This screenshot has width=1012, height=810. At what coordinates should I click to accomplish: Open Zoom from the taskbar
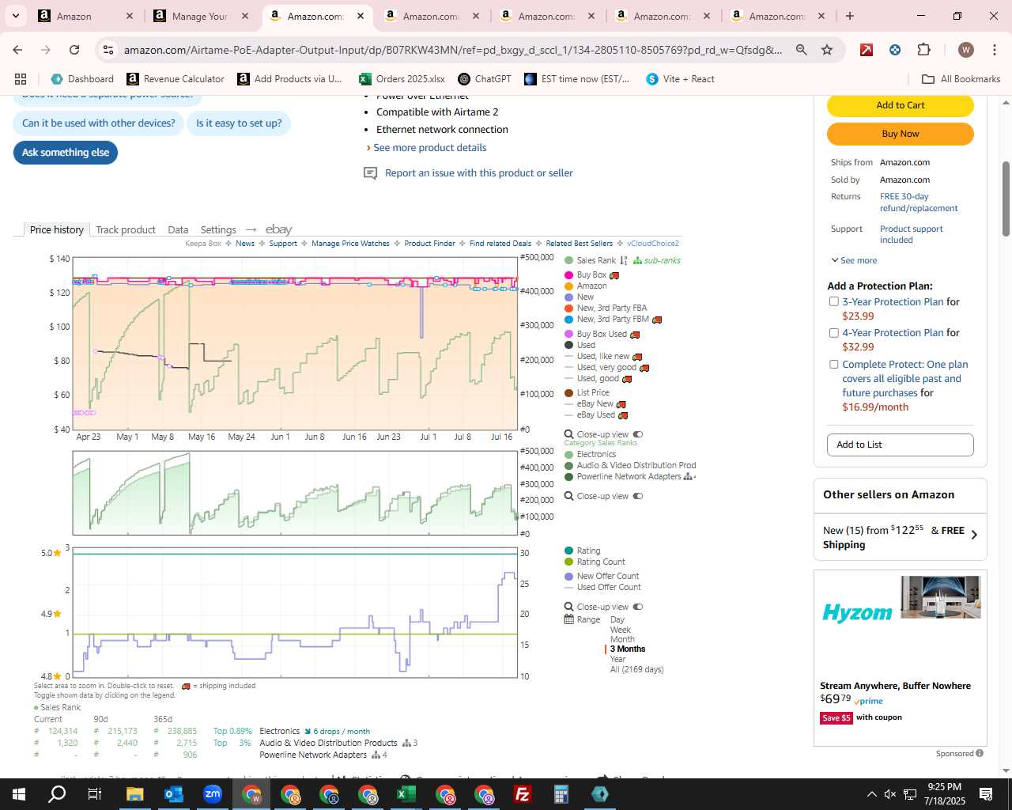212,794
